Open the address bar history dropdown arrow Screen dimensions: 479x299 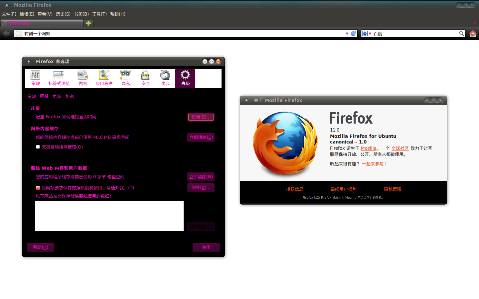pos(347,34)
